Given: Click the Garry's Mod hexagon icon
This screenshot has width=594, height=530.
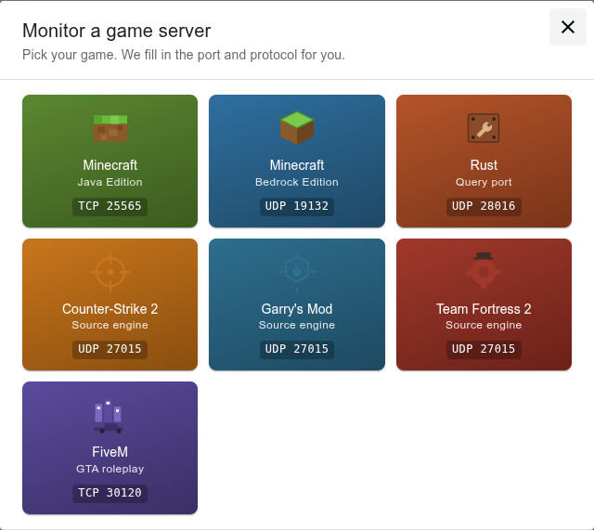Looking at the screenshot, I should 297,272.
